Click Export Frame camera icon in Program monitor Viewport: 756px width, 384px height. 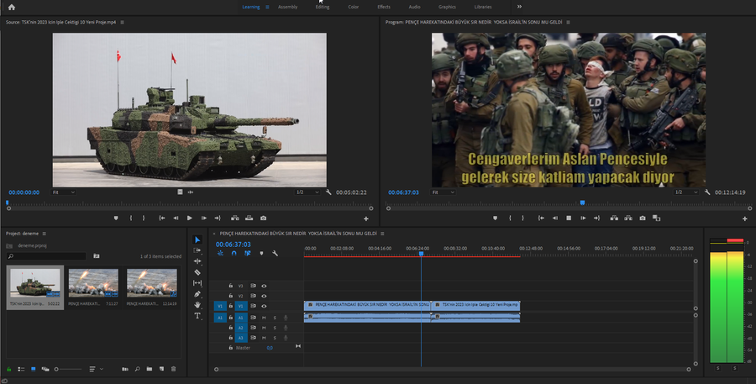pos(643,218)
